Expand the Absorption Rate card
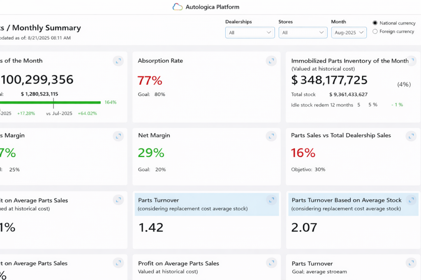The height and width of the screenshot is (280, 421). (x=271, y=61)
